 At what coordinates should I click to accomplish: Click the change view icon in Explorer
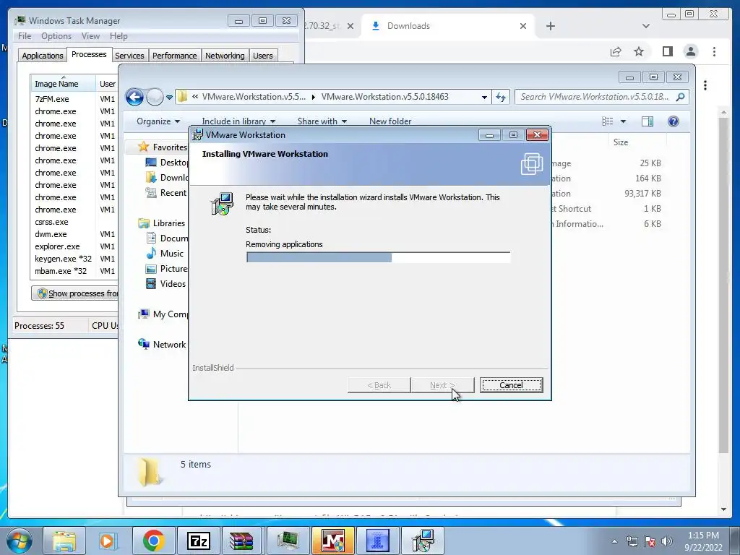[x=607, y=121]
